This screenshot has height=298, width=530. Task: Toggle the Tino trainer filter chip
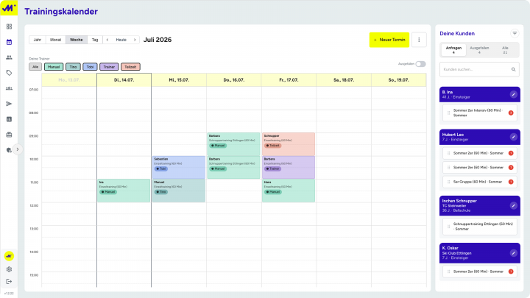tap(73, 67)
